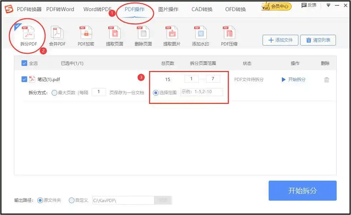The width and height of the screenshot is (351, 215).
Task: Select the 最大页数 split mode radio
Action: click(54, 93)
